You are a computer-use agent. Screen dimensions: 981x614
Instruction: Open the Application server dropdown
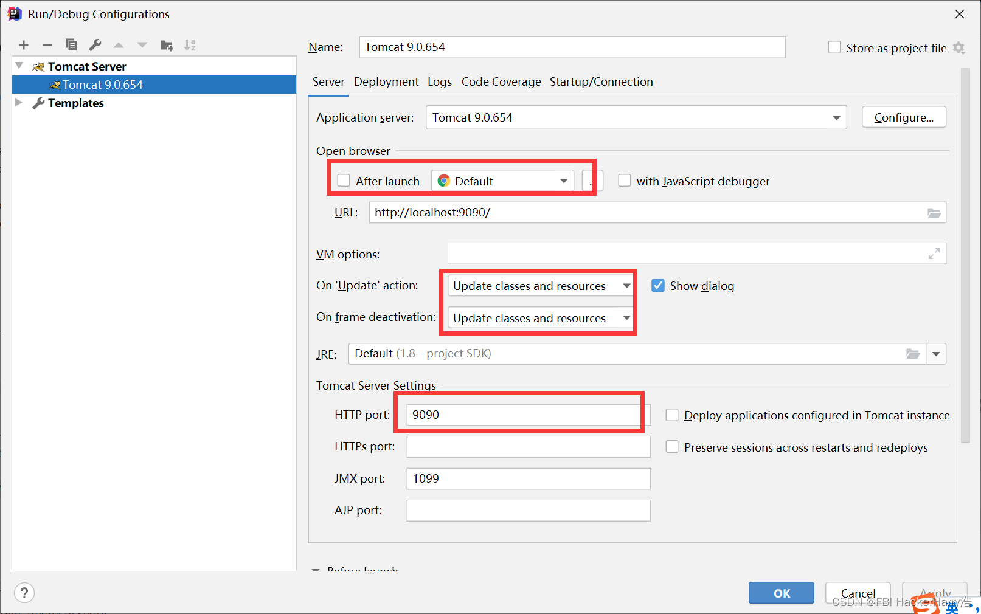tap(837, 117)
